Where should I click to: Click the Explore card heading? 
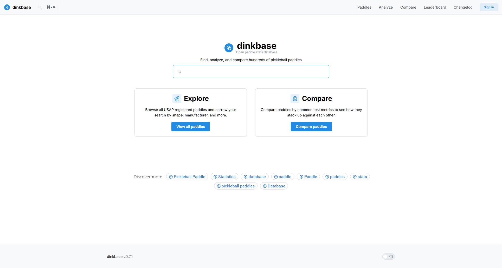click(196, 99)
